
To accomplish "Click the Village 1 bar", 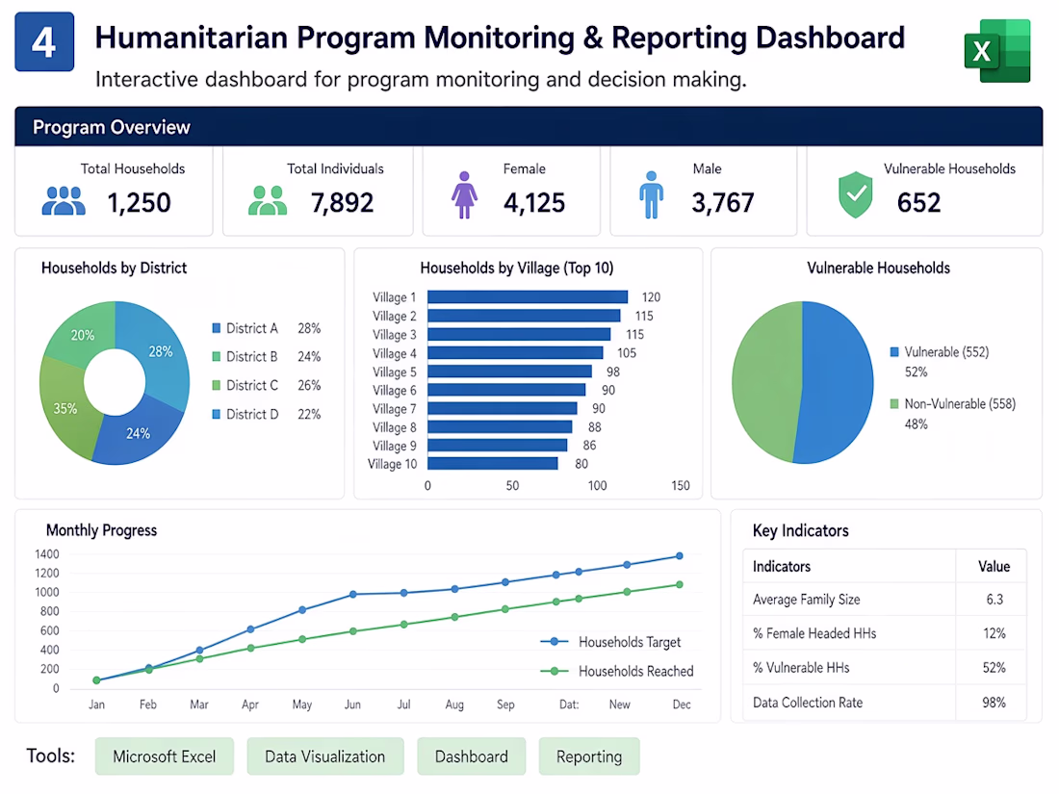I will click(x=528, y=297).
